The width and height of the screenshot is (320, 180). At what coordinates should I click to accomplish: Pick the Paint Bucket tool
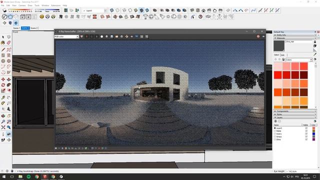tap(3, 42)
